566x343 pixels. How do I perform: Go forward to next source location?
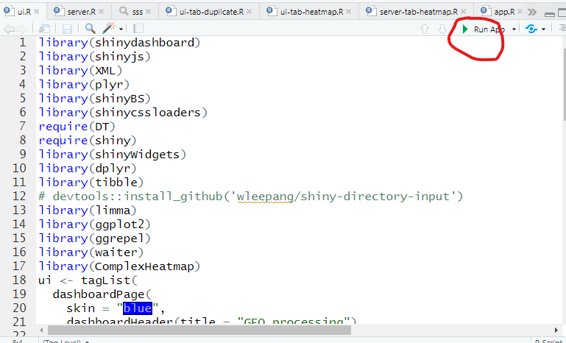21,29
